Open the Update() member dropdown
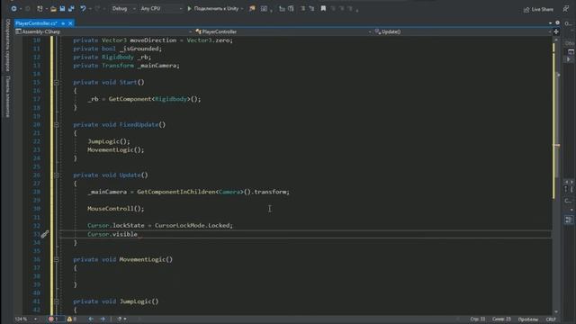This screenshot has height=324, width=576. (463, 31)
